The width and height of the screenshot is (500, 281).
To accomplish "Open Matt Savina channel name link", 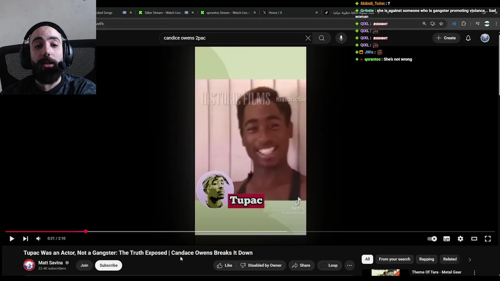I will tap(50, 263).
